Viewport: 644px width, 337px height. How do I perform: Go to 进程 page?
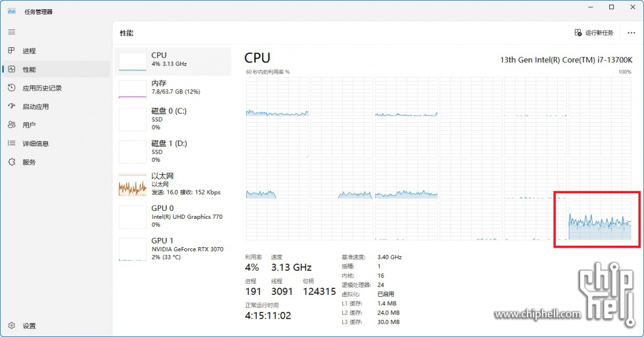57,51
